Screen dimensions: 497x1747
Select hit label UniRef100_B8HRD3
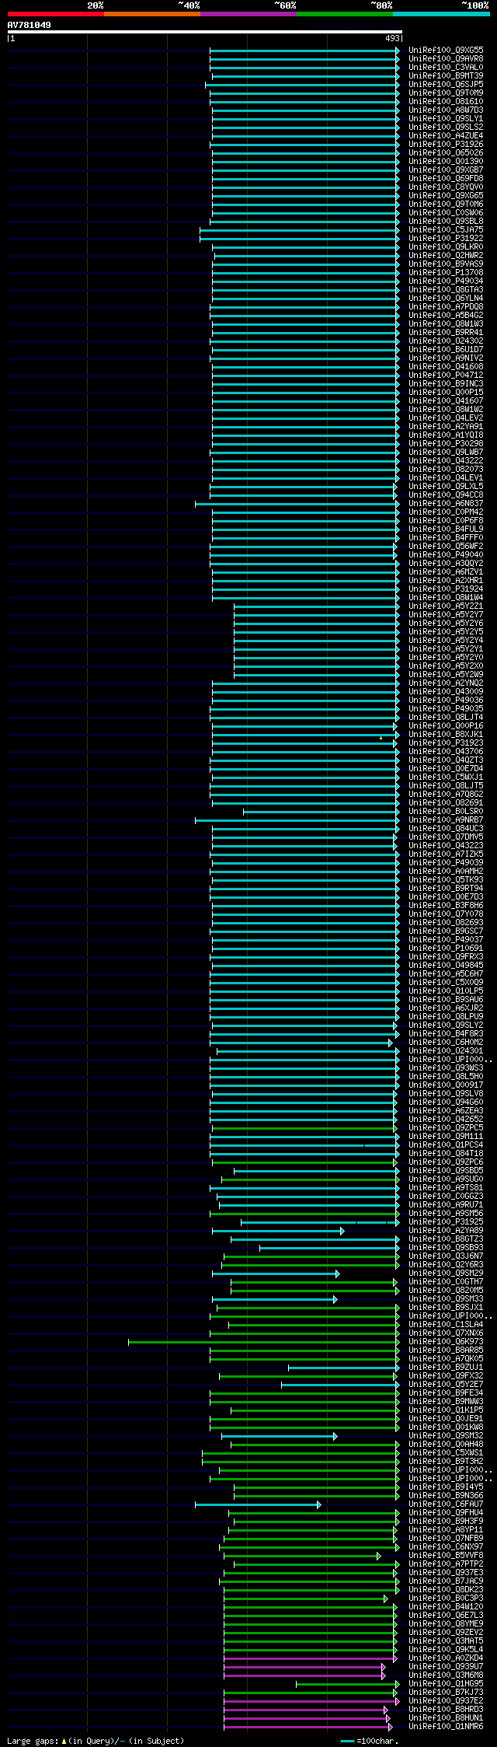(x=446, y=1709)
